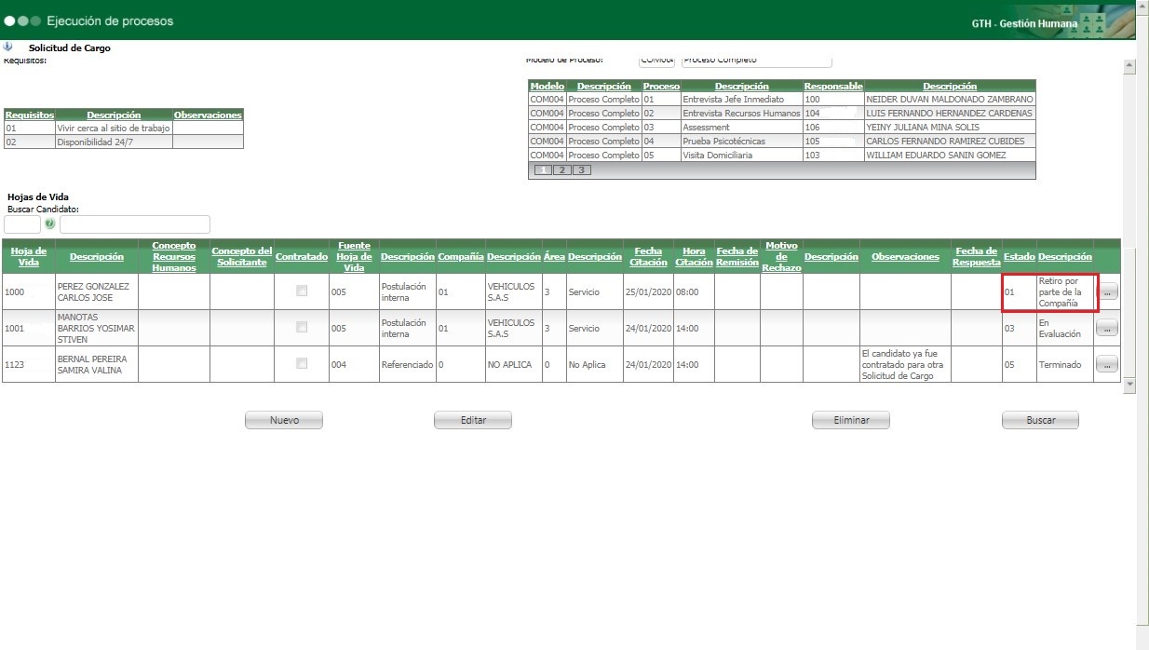Click inner scrollbar up arrow
1149x650 pixels.
coord(1130,66)
